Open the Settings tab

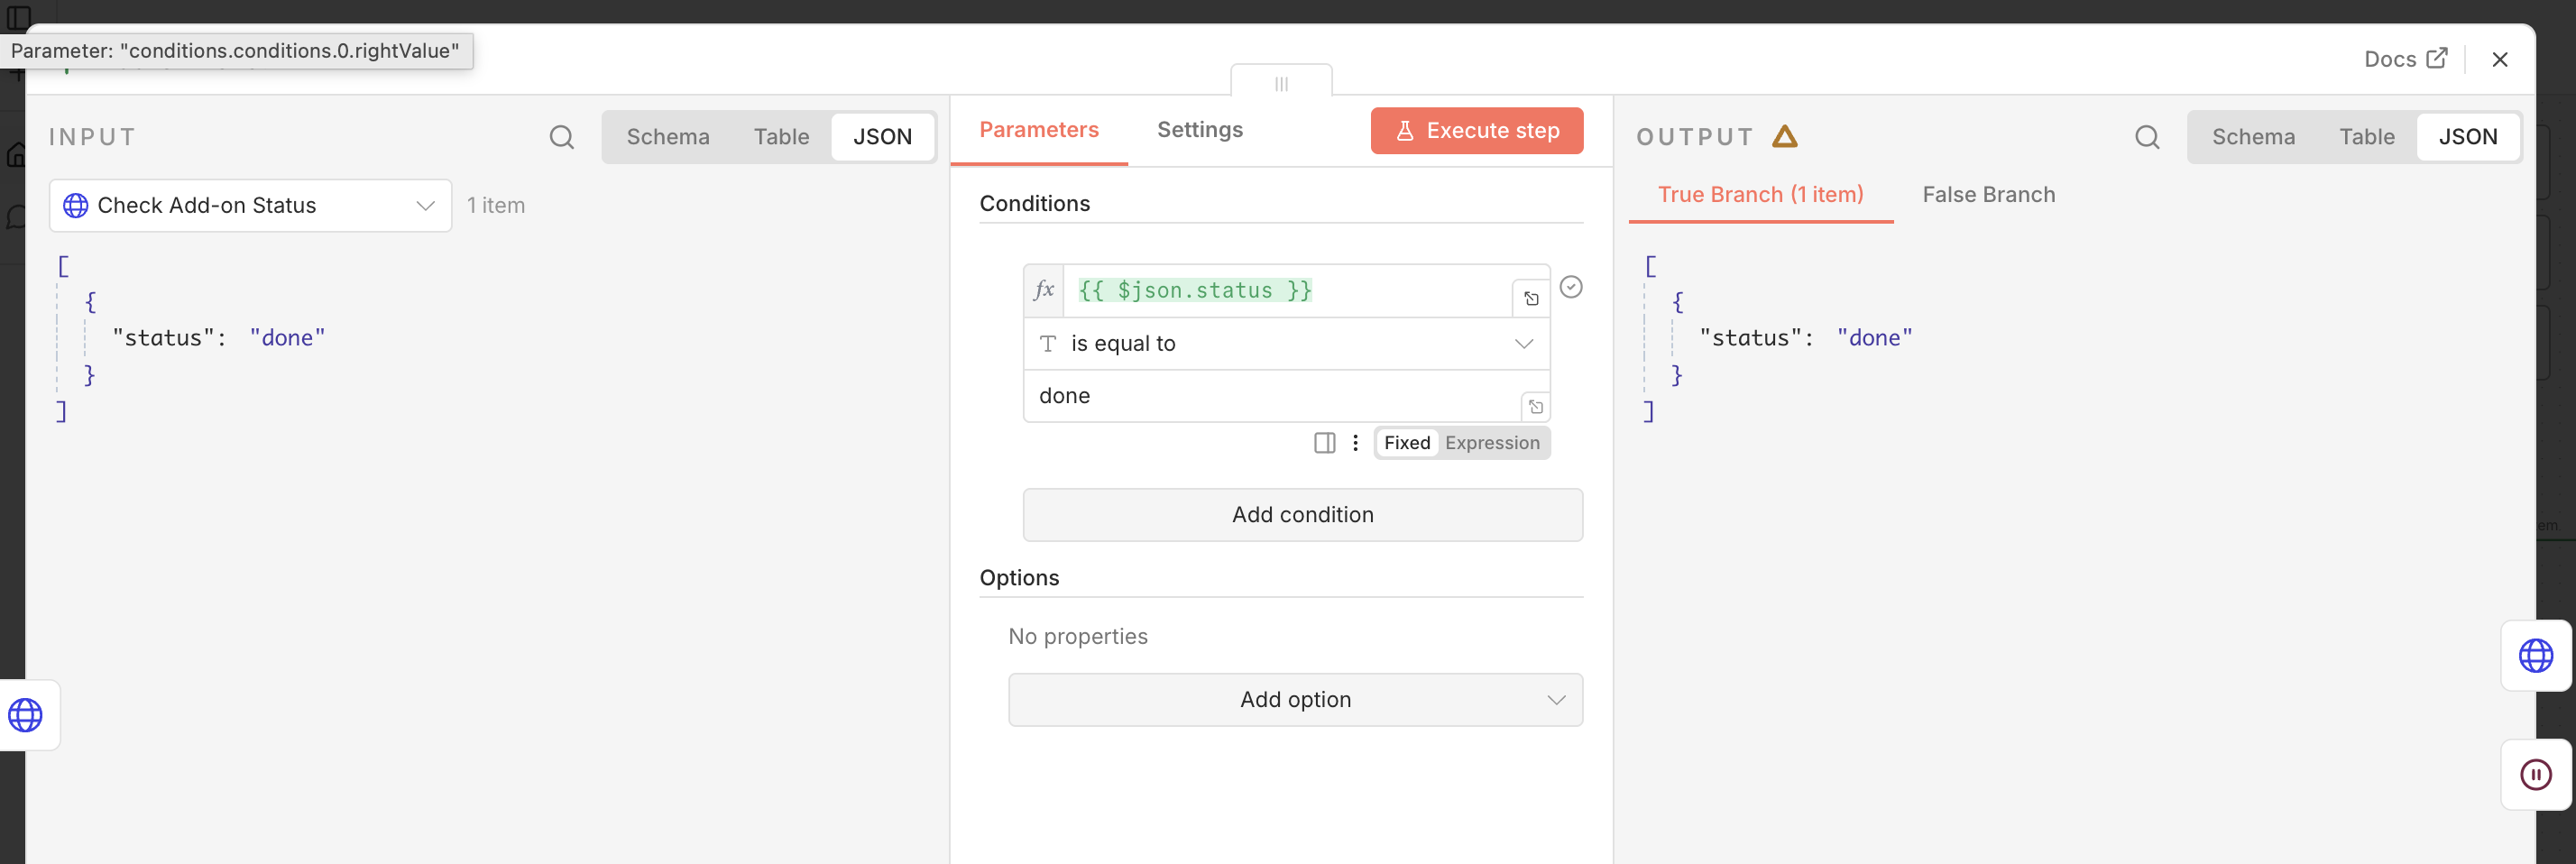[1199, 130]
